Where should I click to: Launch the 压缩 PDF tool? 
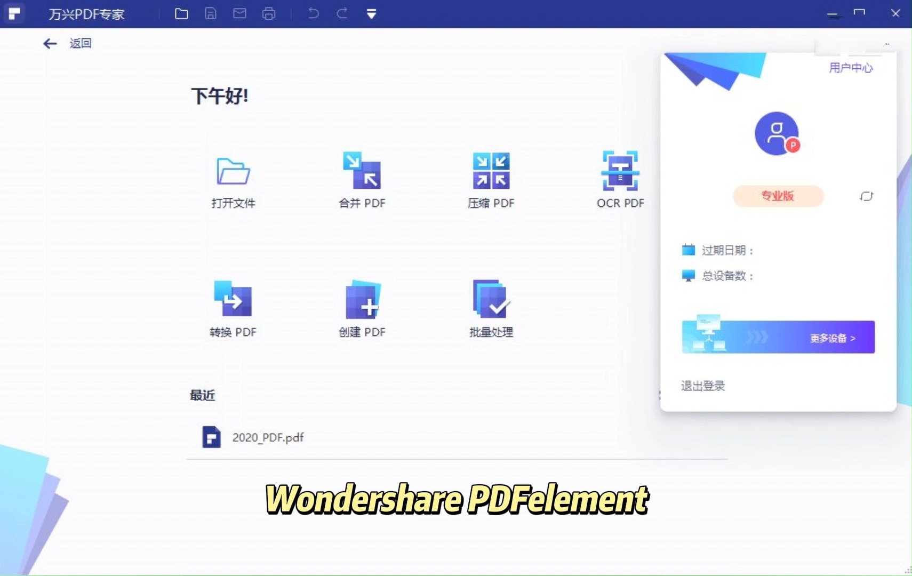(491, 180)
